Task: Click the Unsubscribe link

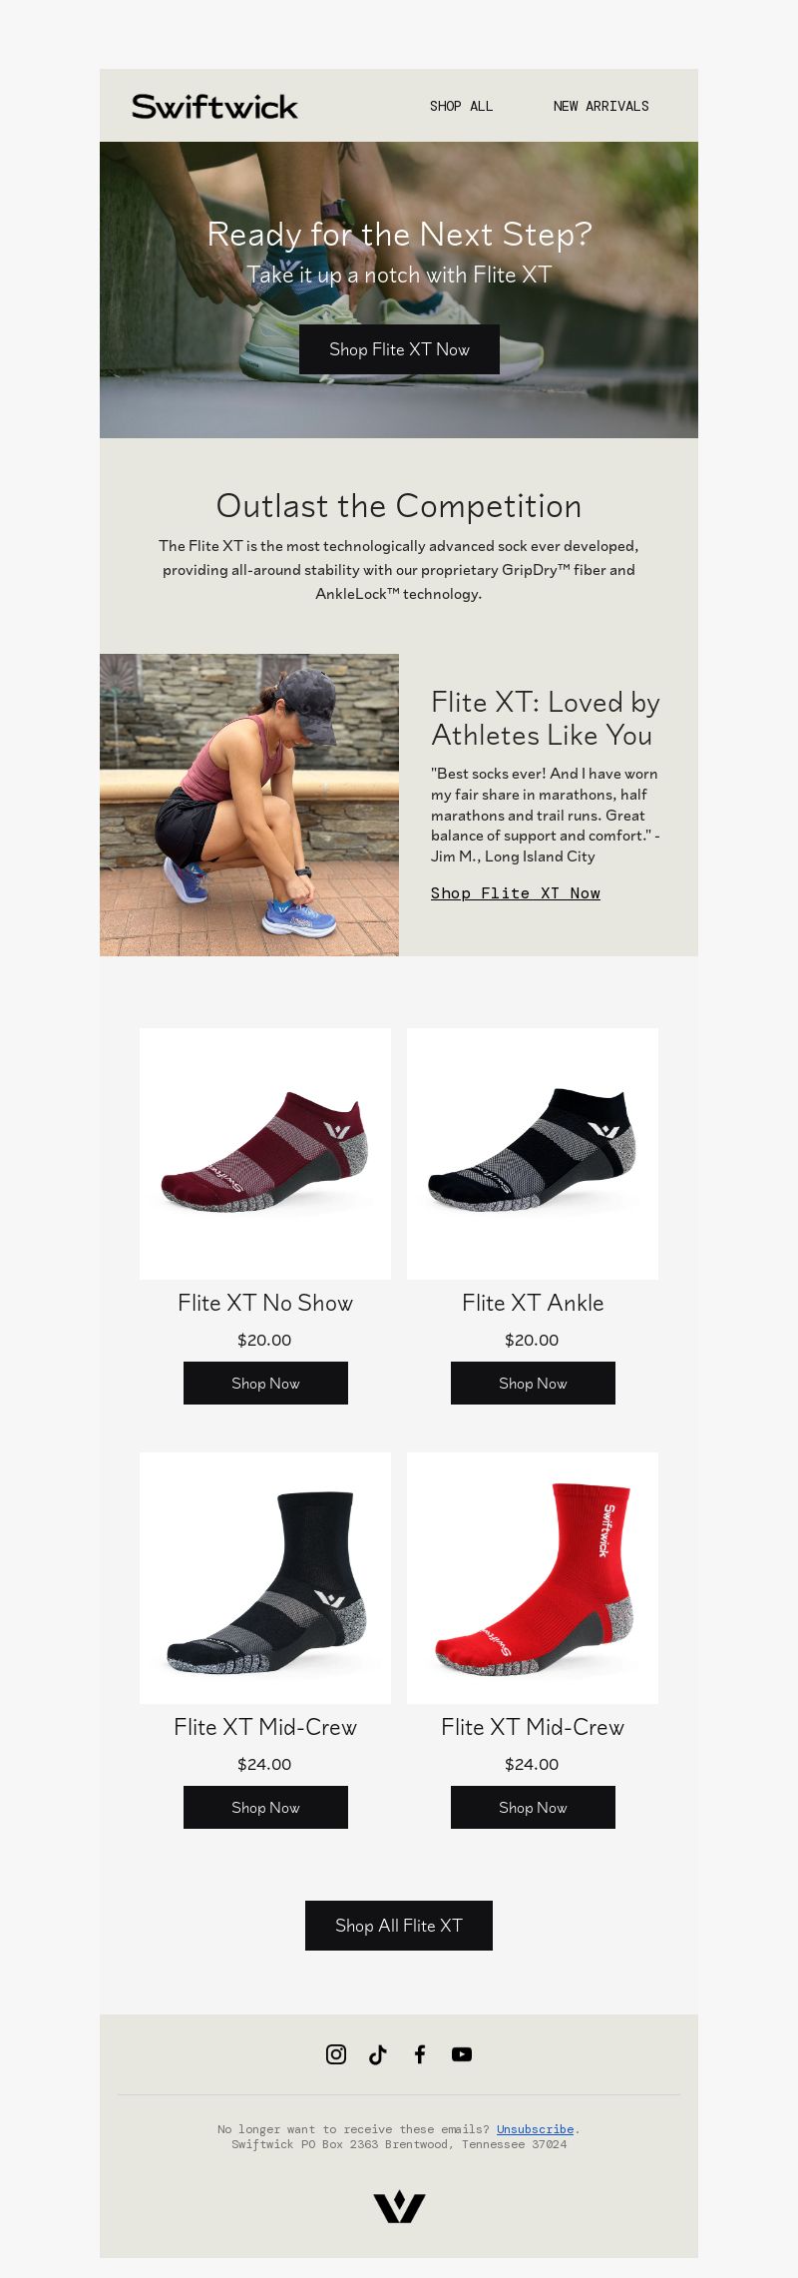Action: 535,2129
